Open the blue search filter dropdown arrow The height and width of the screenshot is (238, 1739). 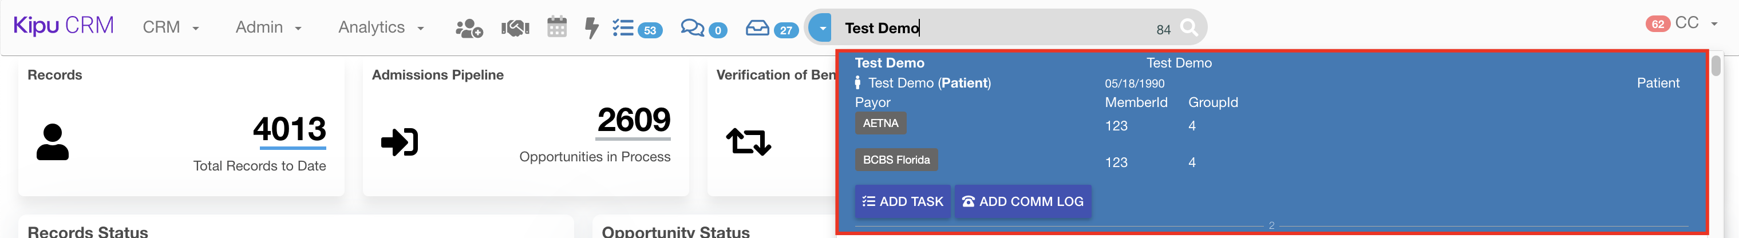tap(821, 27)
